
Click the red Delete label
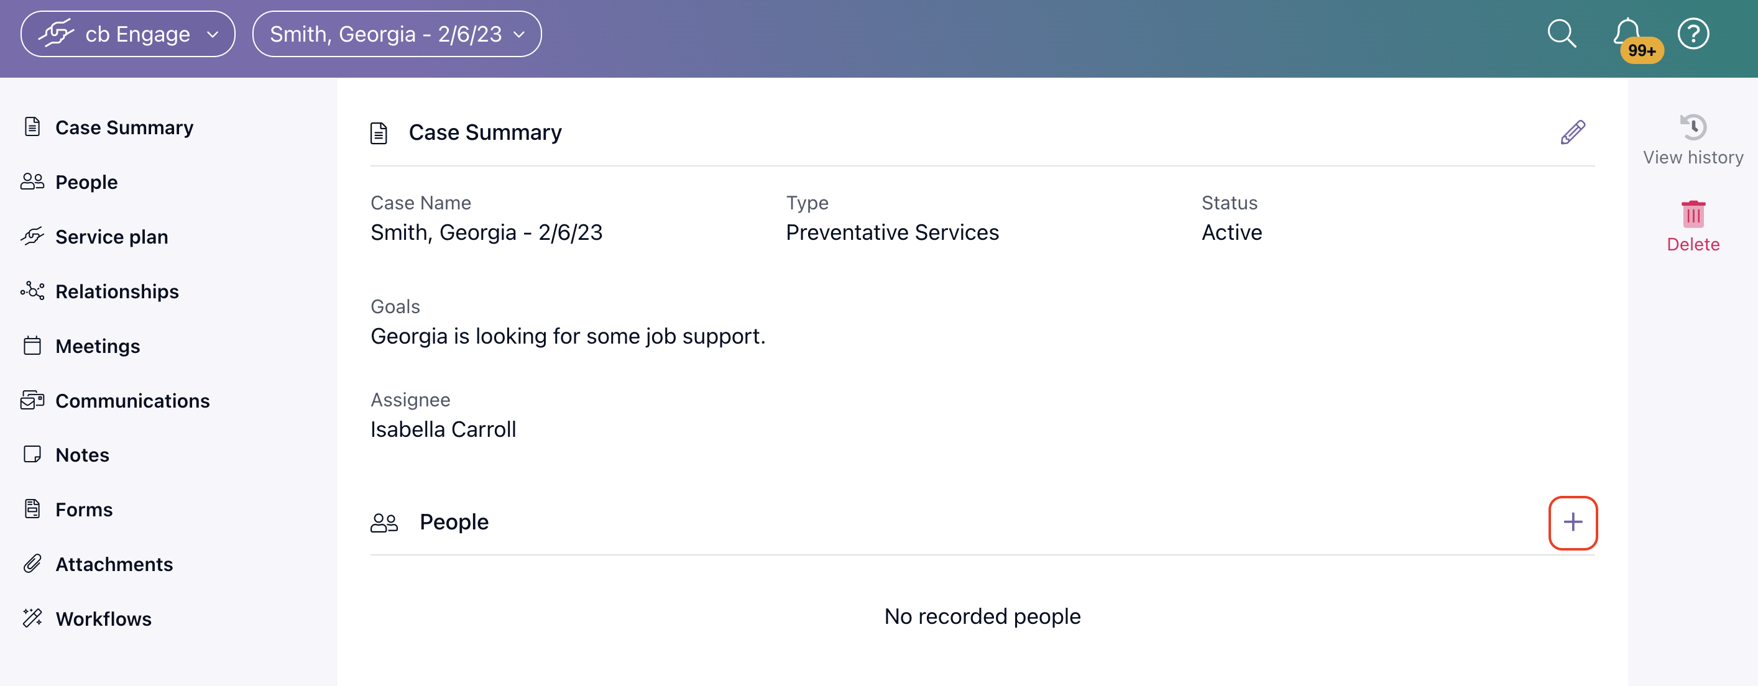[1693, 244]
